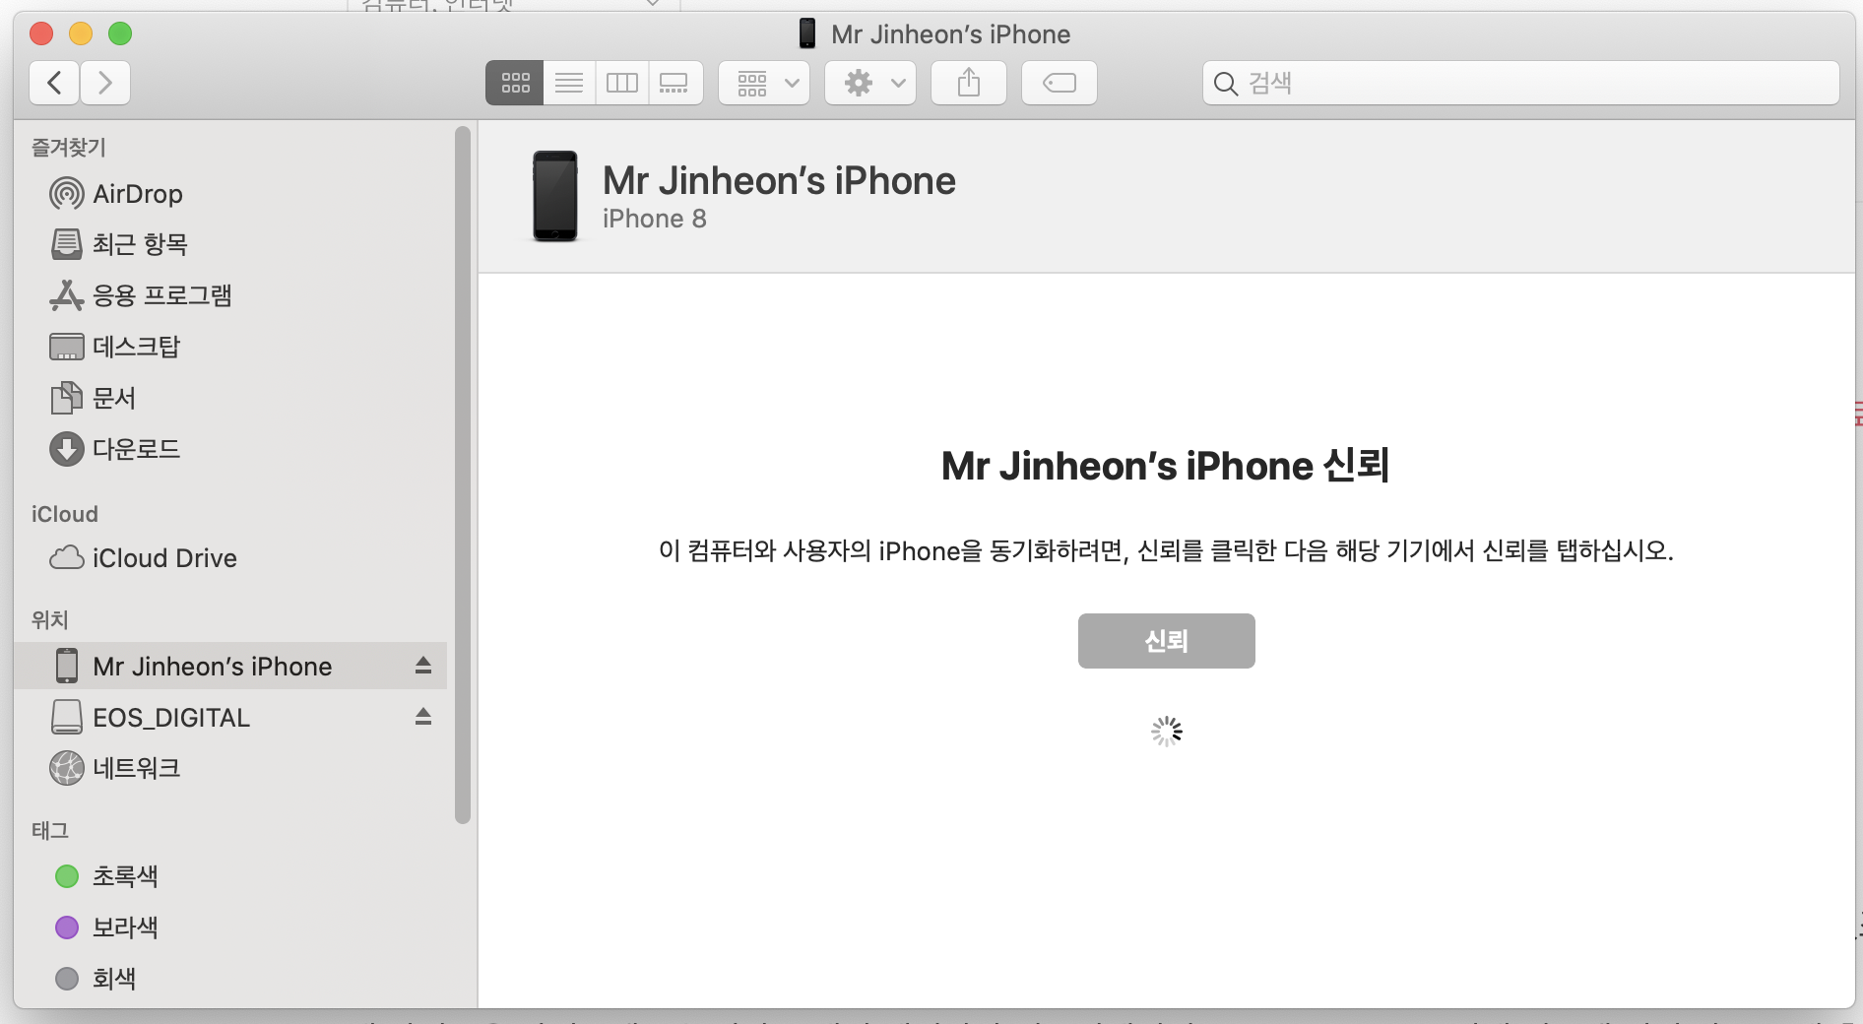Eject the EOS_DIGITAL drive
1863x1024 pixels.
[x=423, y=717]
